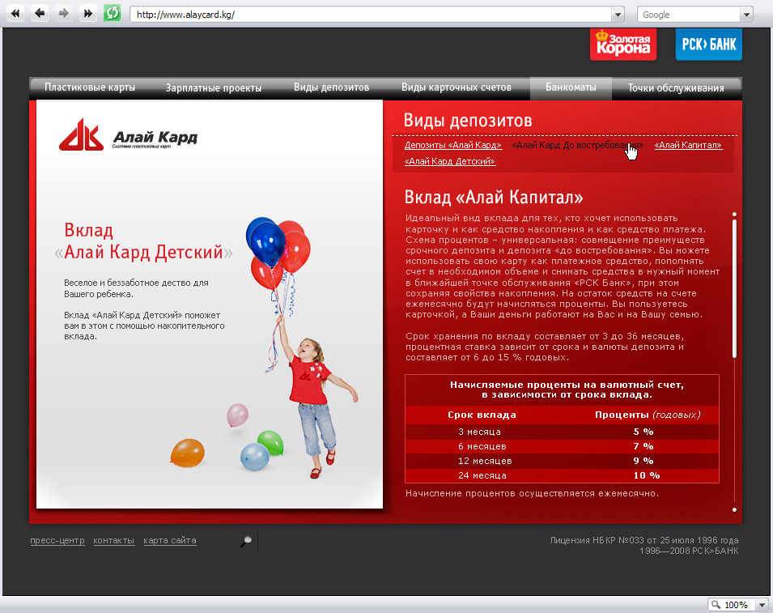Reload page with green refresh icon
Viewport: 773px width, 613px height.
[x=113, y=13]
